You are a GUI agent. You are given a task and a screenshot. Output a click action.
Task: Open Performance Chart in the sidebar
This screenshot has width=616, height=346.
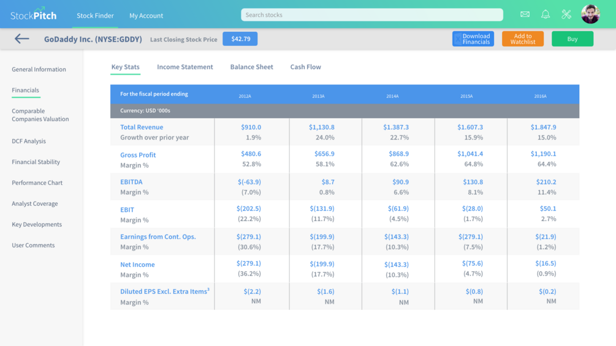coord(37,183)
